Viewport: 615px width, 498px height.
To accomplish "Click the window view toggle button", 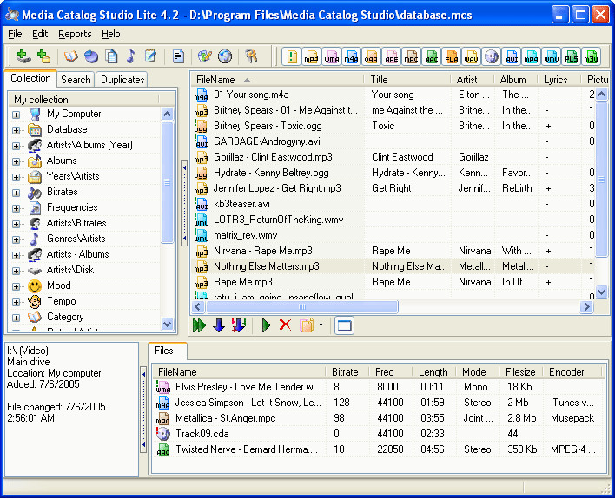I will pos(344,325).
